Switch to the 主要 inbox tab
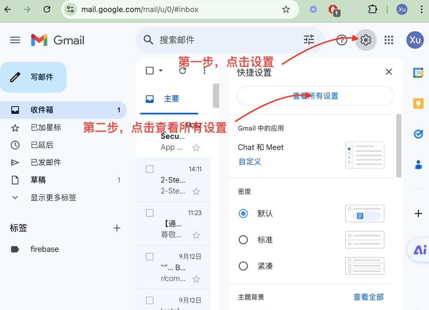The height and width of the screenshot is (310, 429). pyautogui.click(x=171, y=99)
